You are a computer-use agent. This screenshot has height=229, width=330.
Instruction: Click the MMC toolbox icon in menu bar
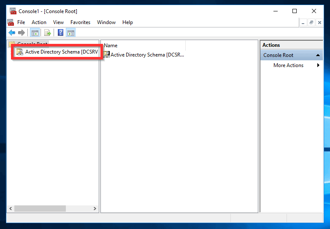11,22
